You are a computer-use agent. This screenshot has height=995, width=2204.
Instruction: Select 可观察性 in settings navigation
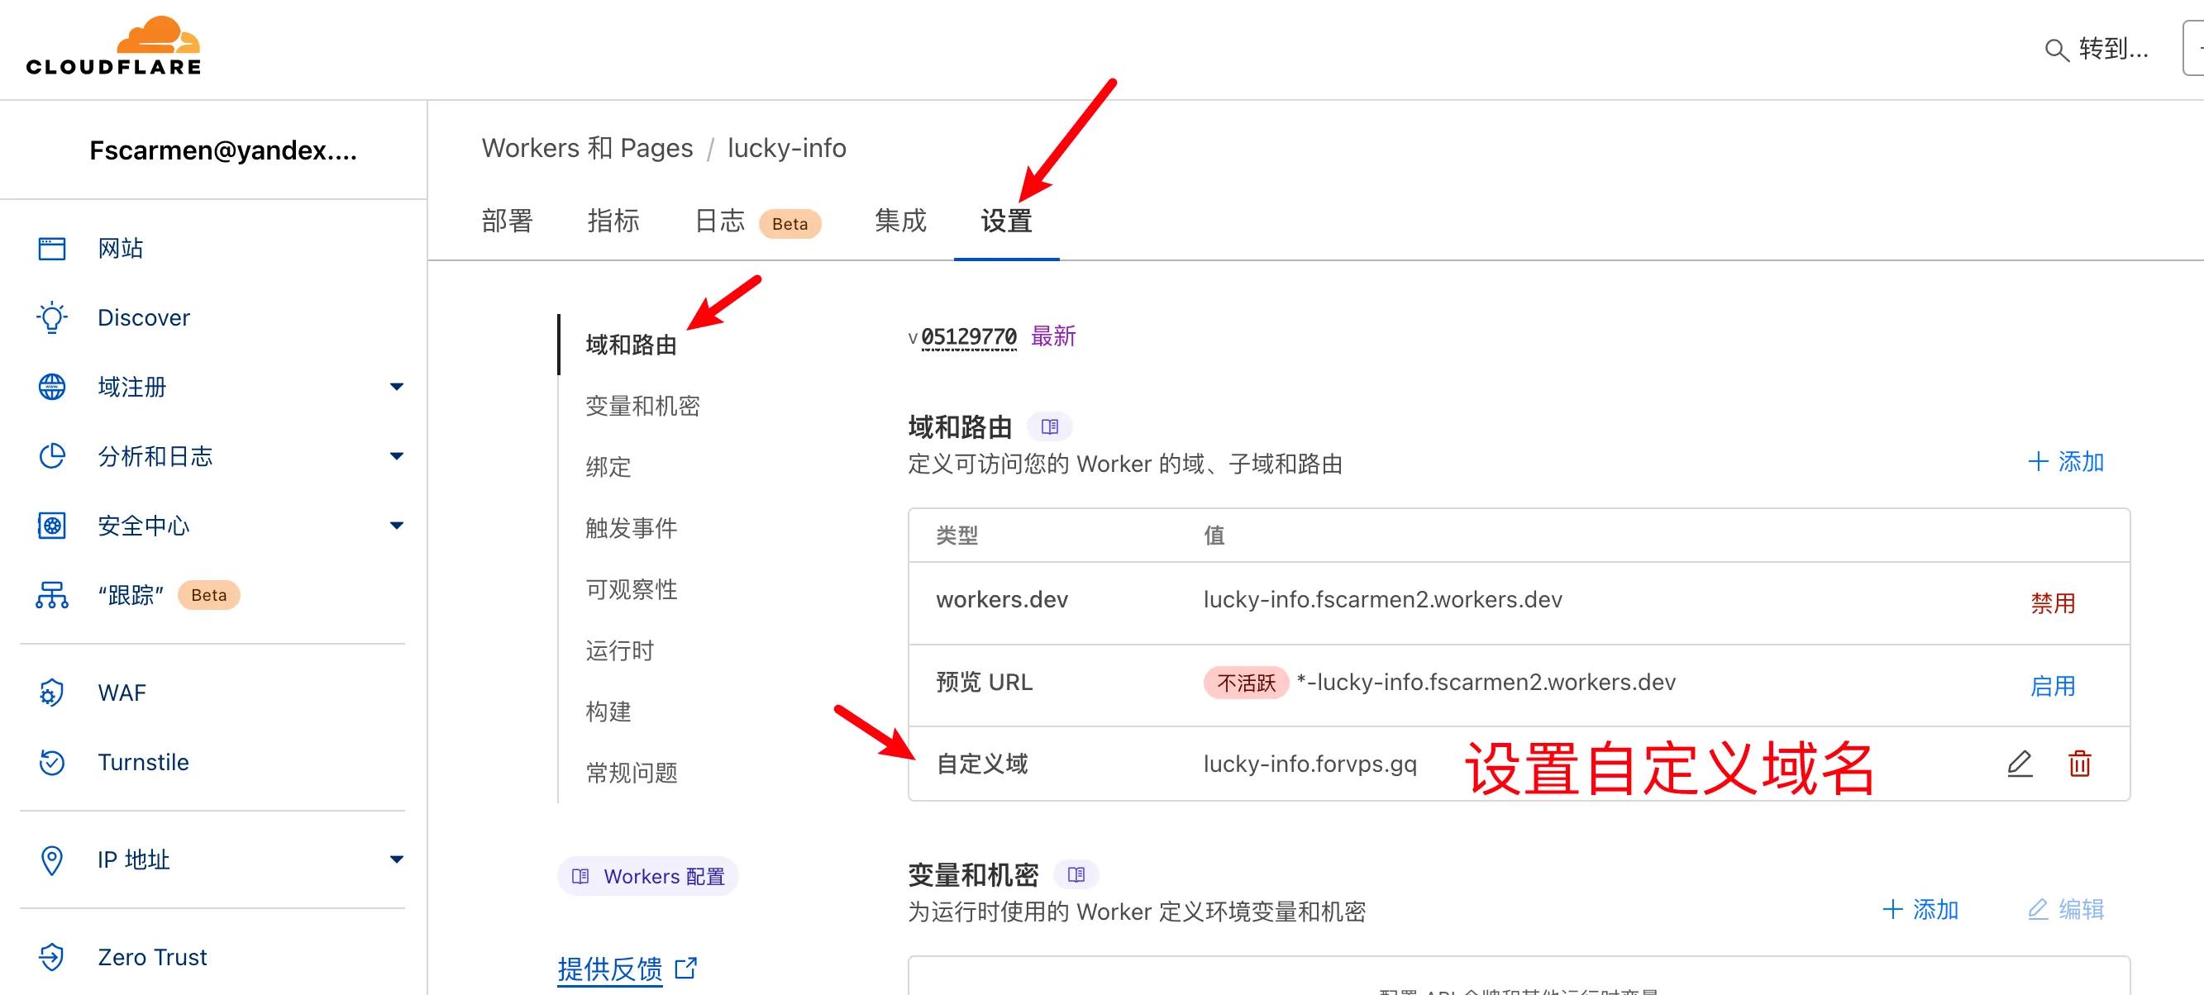632,589
